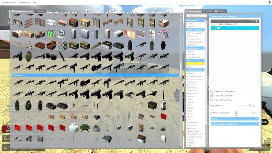
Task: Pick the combat knife model
Action: (x=62, y=56)
